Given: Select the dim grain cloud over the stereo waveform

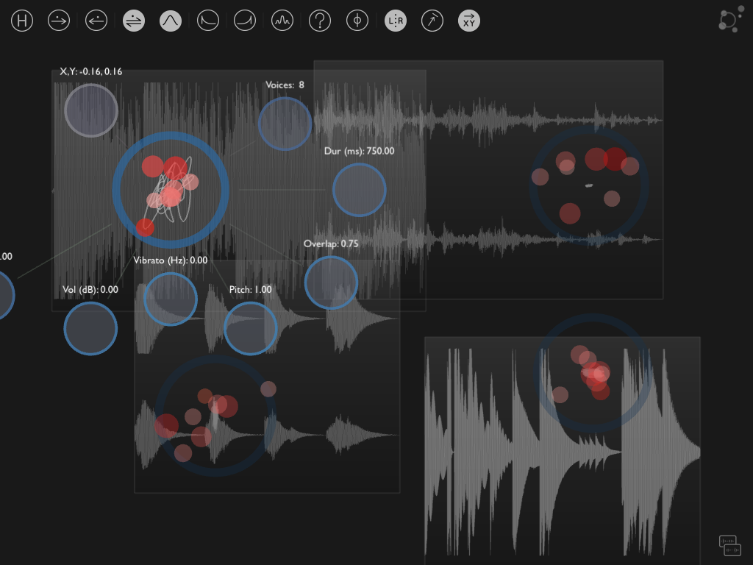Looking at the screenshot, I should tap(589, 185).
